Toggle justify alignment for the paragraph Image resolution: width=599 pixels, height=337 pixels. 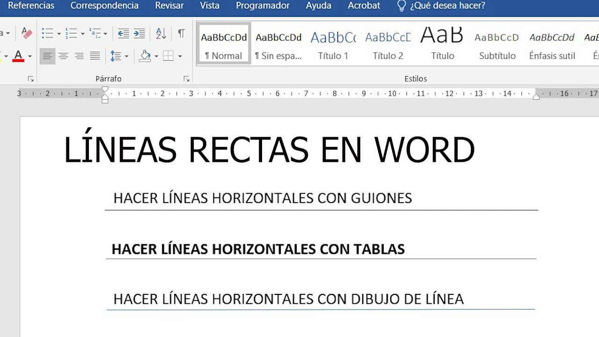(x=95, y=56)
